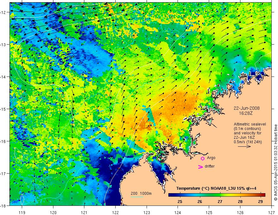Screen dimensions: 278x215
Task: Click the cyan 200 1000m isobath legend line
Action: pos(137,197)
